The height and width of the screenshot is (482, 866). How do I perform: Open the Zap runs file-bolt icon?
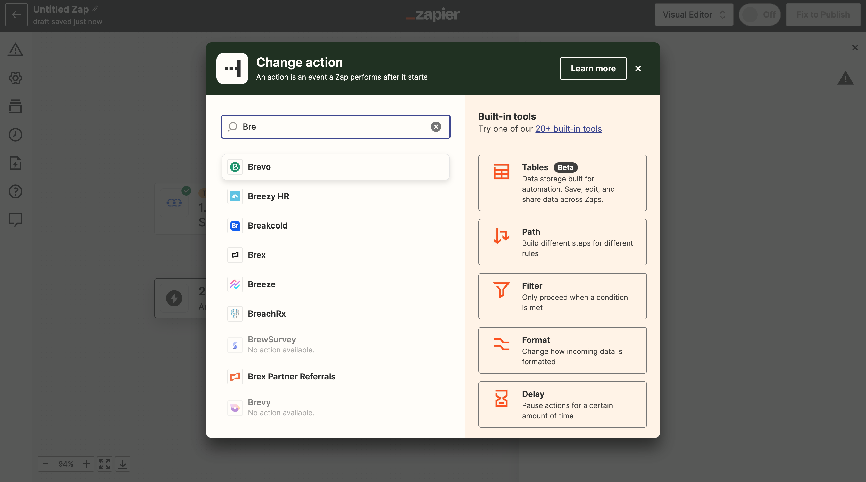pos(15,163)
